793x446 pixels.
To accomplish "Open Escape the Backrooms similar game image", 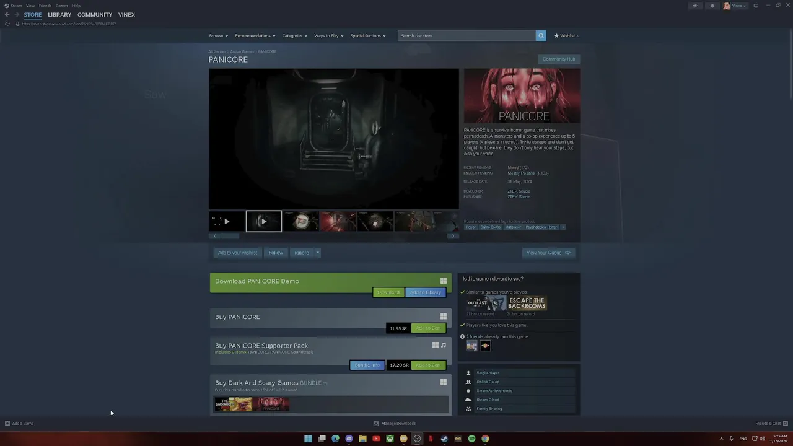I will [x=527, y=304].
